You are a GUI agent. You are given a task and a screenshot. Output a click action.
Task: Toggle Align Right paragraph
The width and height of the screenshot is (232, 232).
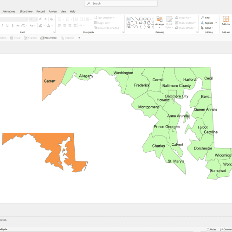70,26
